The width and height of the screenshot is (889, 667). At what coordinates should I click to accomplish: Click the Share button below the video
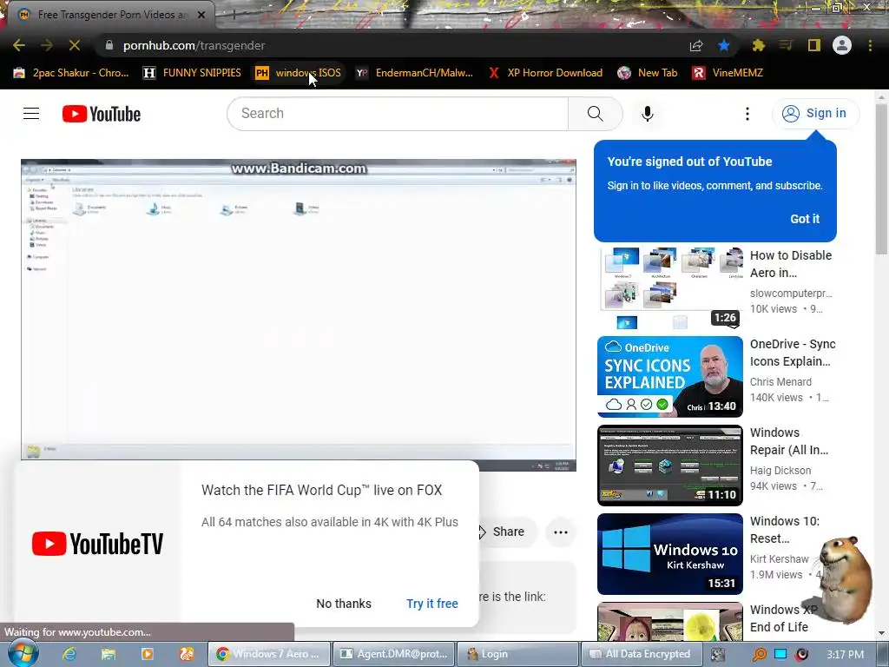(508, 532)
